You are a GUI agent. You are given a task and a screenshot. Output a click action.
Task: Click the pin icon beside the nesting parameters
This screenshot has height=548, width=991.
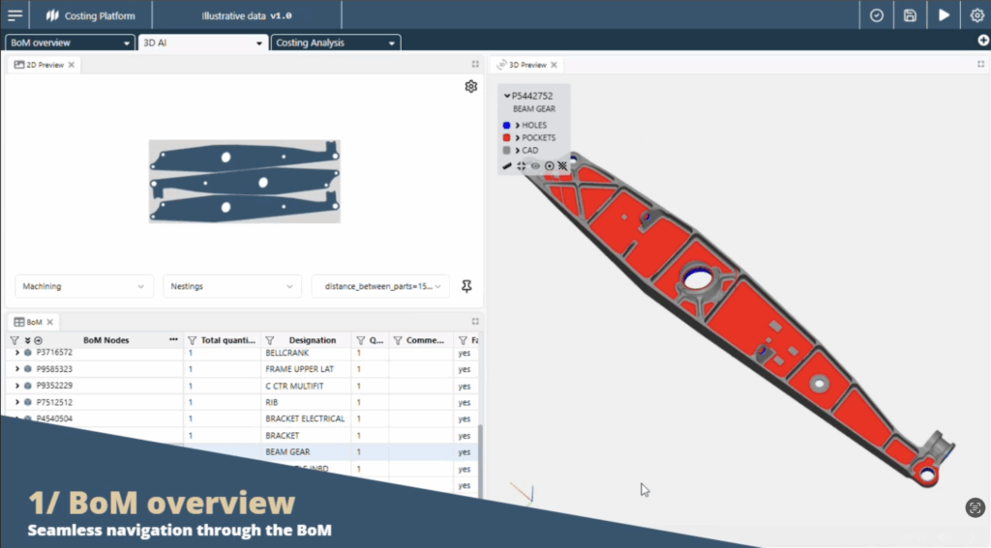pos(467,286)
